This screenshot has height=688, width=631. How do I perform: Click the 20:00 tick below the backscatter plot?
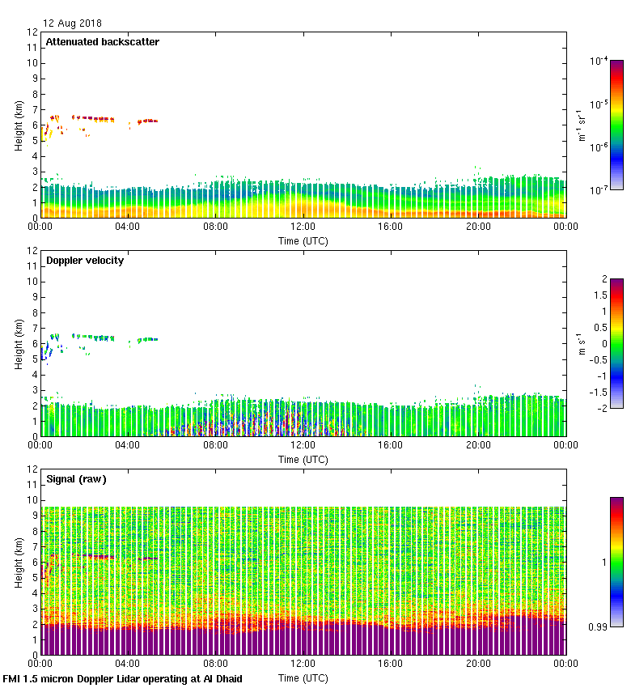pos(478,227)
